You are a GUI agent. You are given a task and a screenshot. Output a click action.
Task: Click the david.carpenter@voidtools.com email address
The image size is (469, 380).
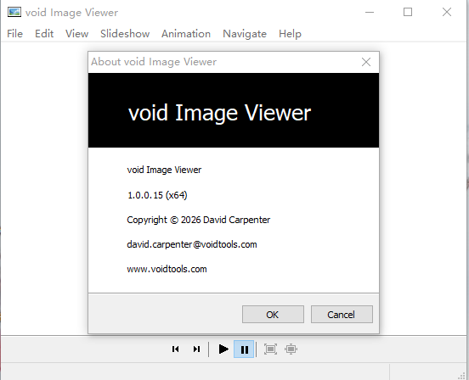point(192,244)
